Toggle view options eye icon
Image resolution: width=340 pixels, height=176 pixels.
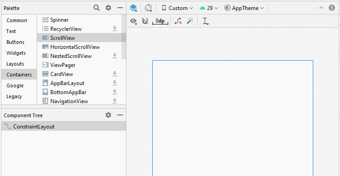pyautogui.click(x=133, y=21)
